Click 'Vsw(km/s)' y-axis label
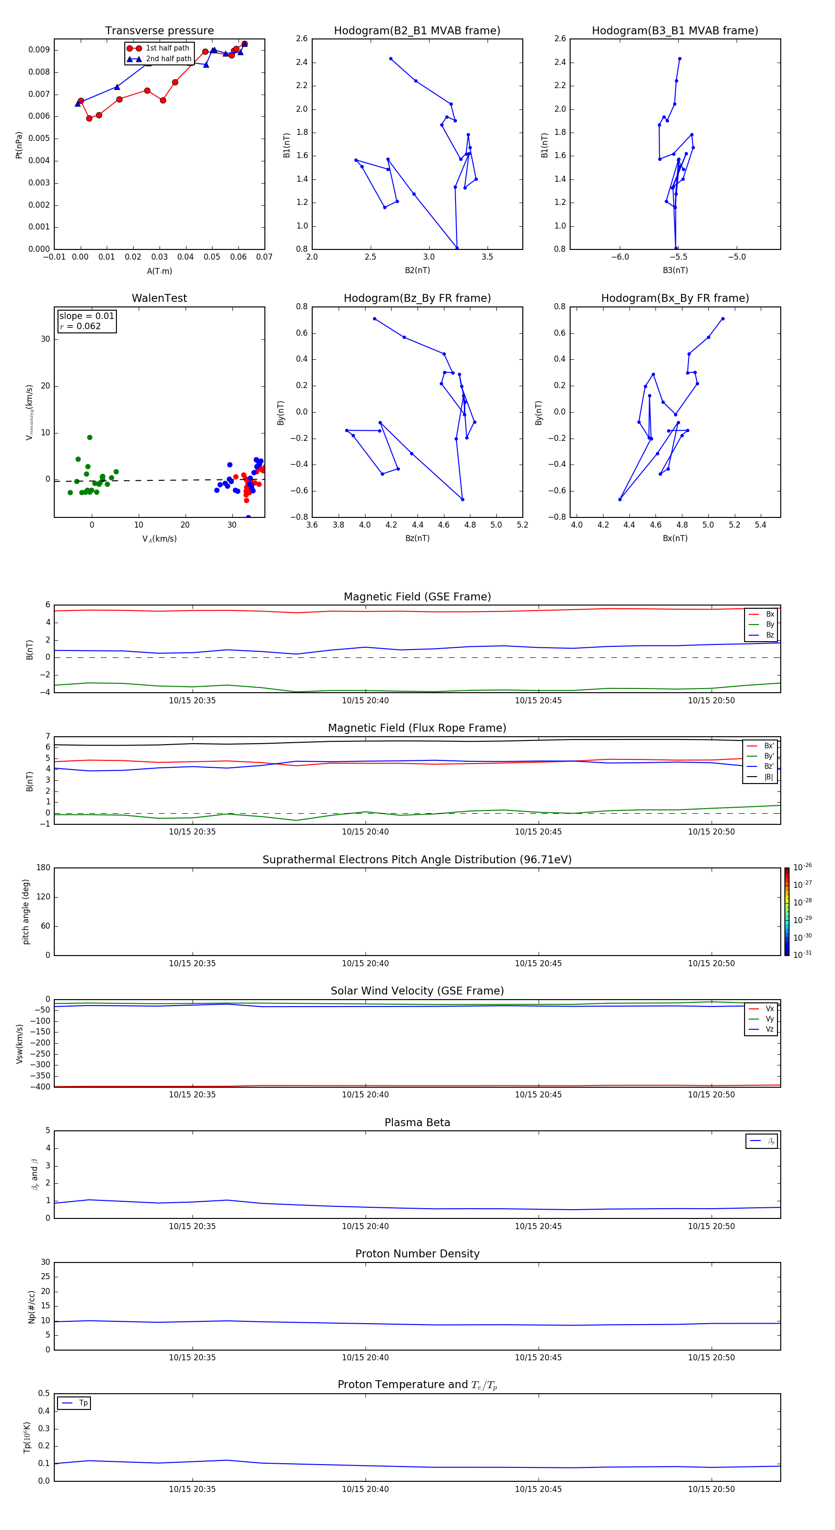 point(19,1044)
